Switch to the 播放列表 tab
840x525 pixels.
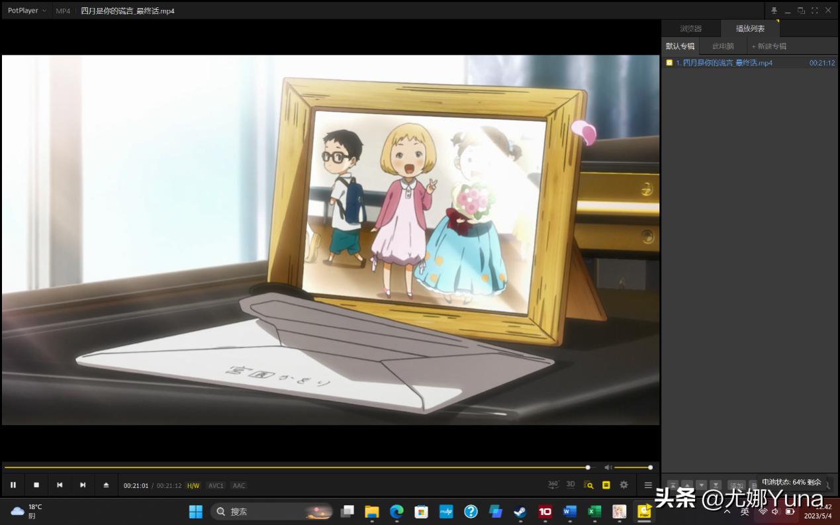coord(750,28)
